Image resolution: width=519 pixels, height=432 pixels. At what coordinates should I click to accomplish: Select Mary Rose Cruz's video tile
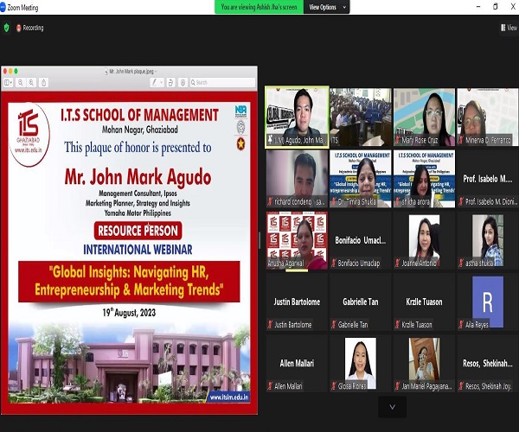424,117
